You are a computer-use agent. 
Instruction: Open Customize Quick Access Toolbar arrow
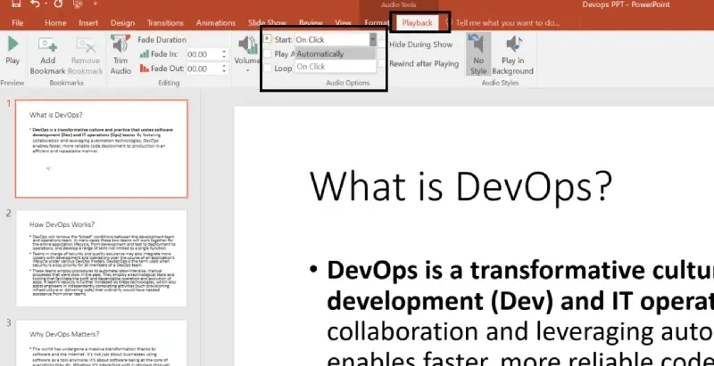[x=95, y=4]
